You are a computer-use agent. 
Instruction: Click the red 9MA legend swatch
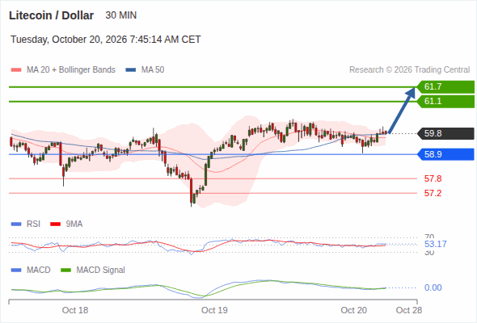click(55, 224)
